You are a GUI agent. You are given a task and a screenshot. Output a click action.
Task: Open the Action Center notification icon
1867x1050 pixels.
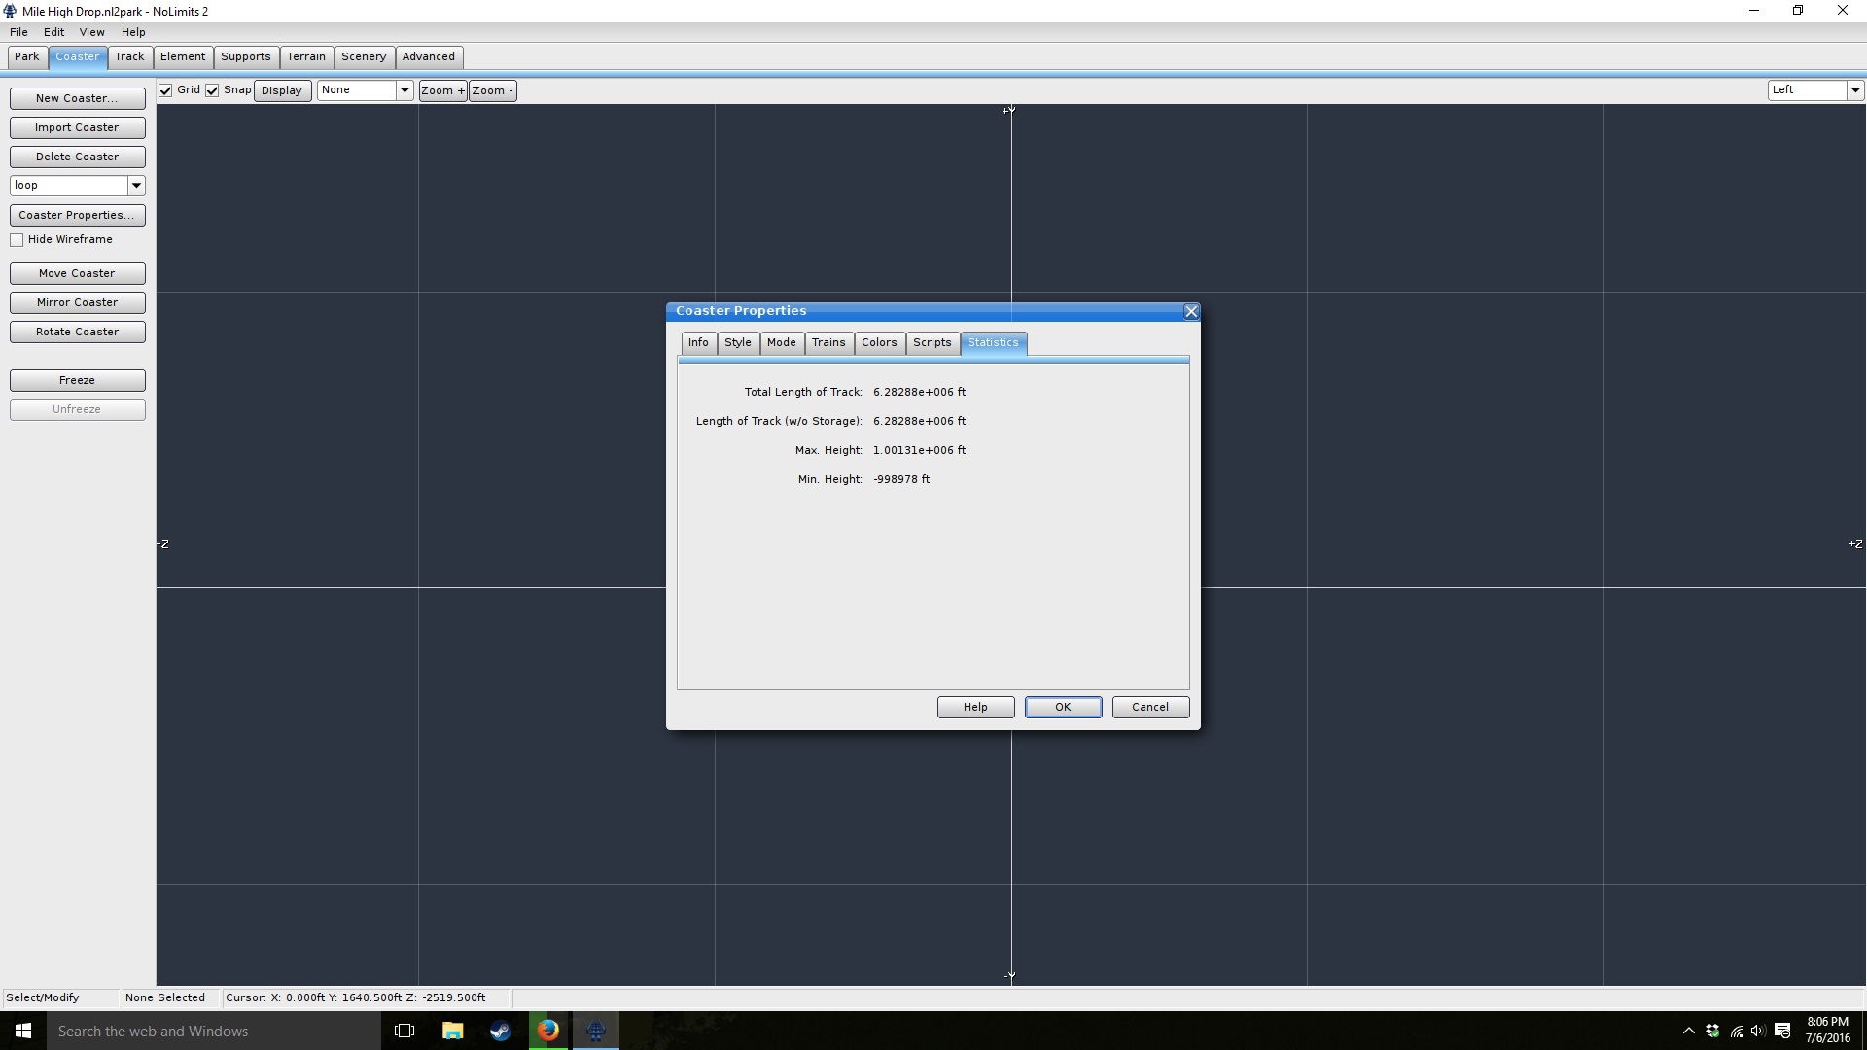coord(1782,1031)
